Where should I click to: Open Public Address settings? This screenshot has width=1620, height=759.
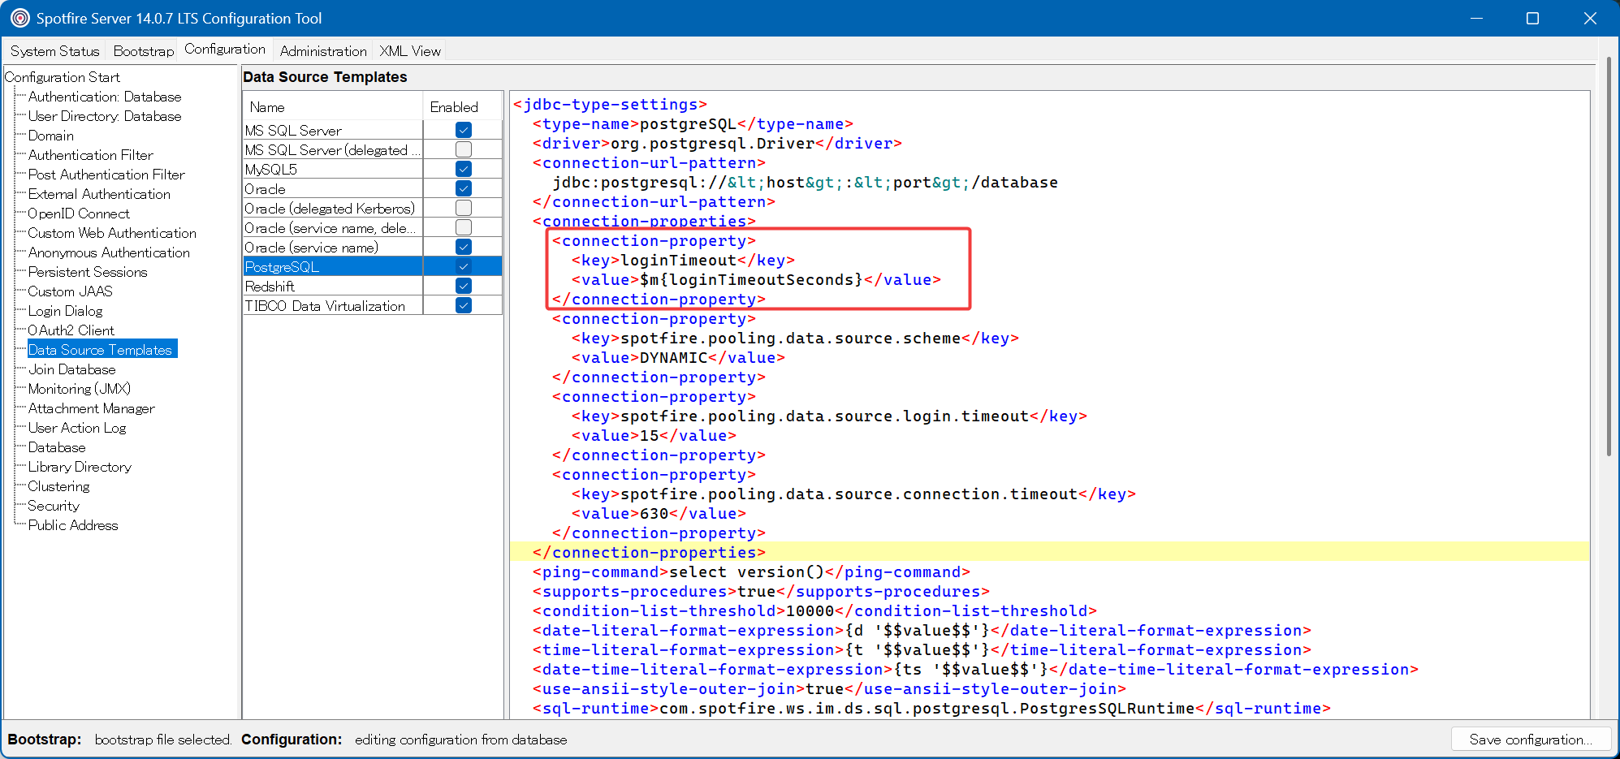(x=73, y=525)
